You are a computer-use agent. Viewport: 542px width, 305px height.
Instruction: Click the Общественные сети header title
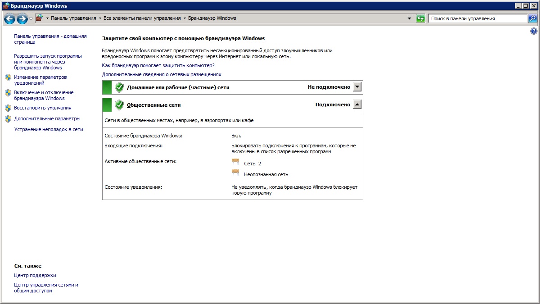coord(154,105)
